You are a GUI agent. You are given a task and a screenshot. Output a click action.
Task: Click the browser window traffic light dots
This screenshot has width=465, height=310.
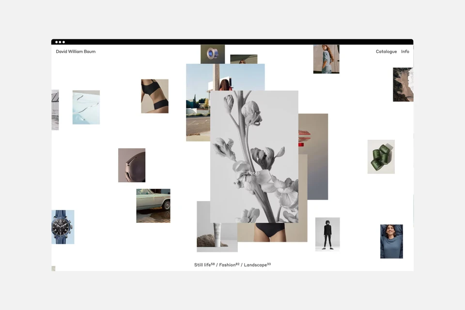pos(59,42)
